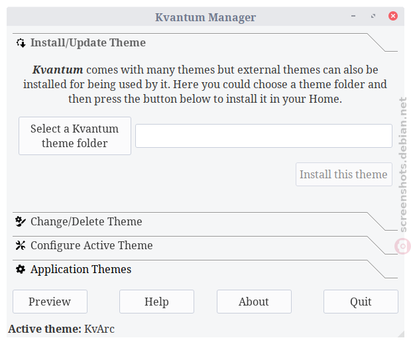Open the theme Preview
This screenshot has width=411, height=344.
click(50, 302)
